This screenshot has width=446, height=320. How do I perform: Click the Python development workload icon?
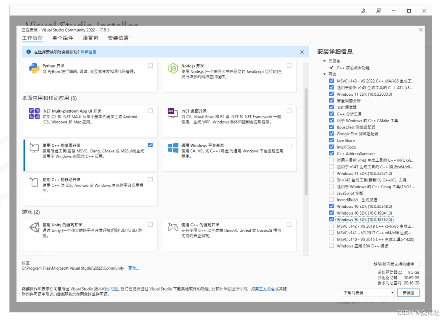click(x=34, y=68)
